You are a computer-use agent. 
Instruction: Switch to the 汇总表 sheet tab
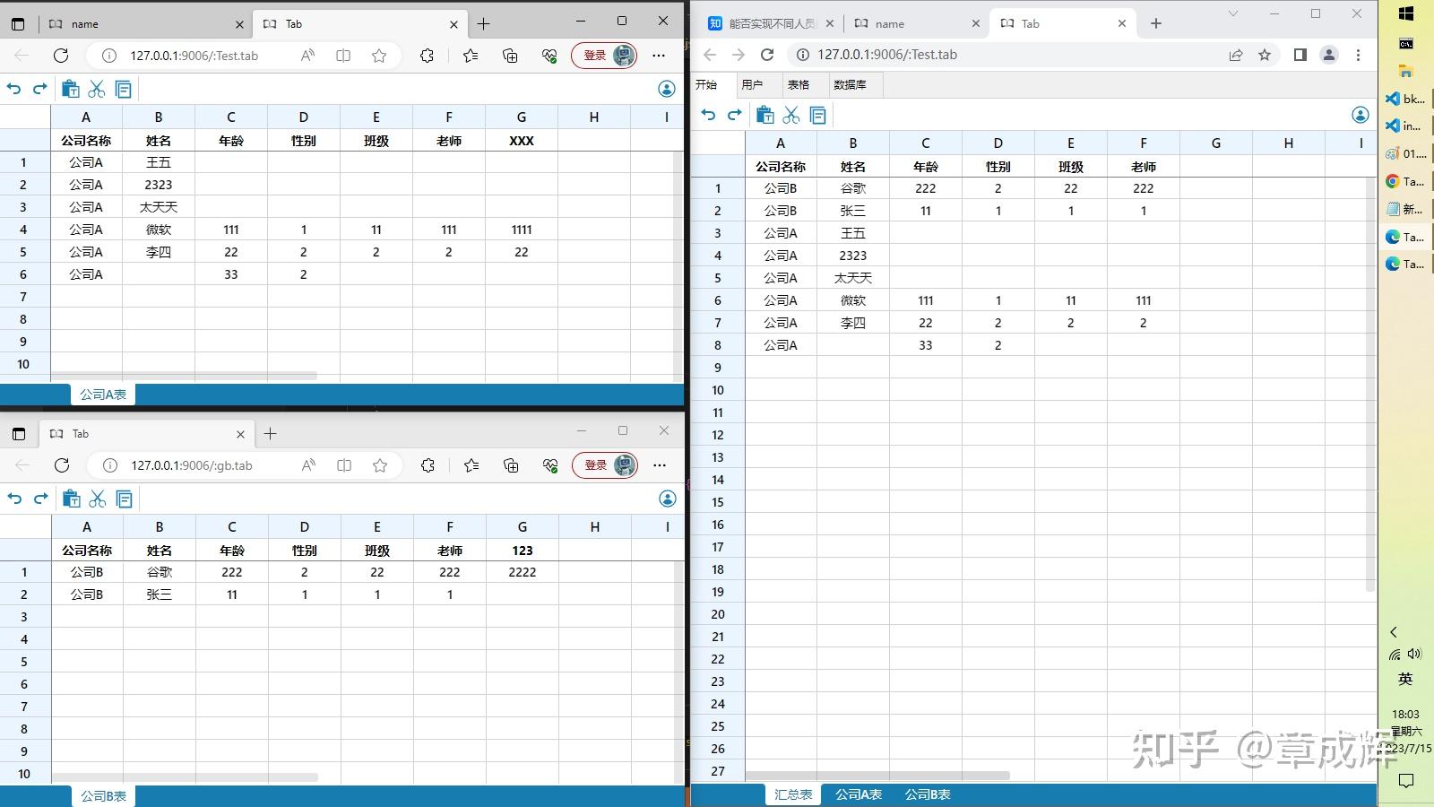click(x=793, y=794)
